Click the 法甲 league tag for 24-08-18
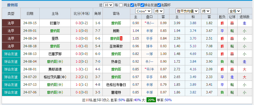 [x=11, y=46]
